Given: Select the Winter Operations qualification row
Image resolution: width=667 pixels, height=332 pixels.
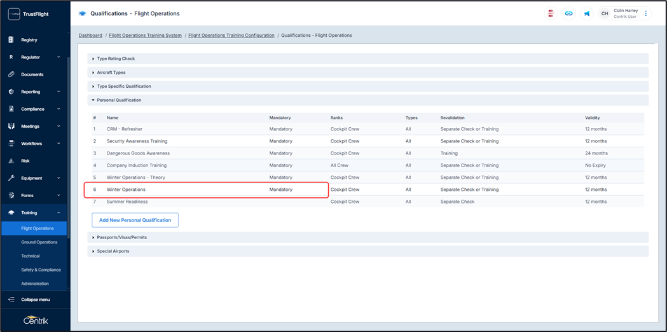Looking at the screenshot, I should [126, 190].
